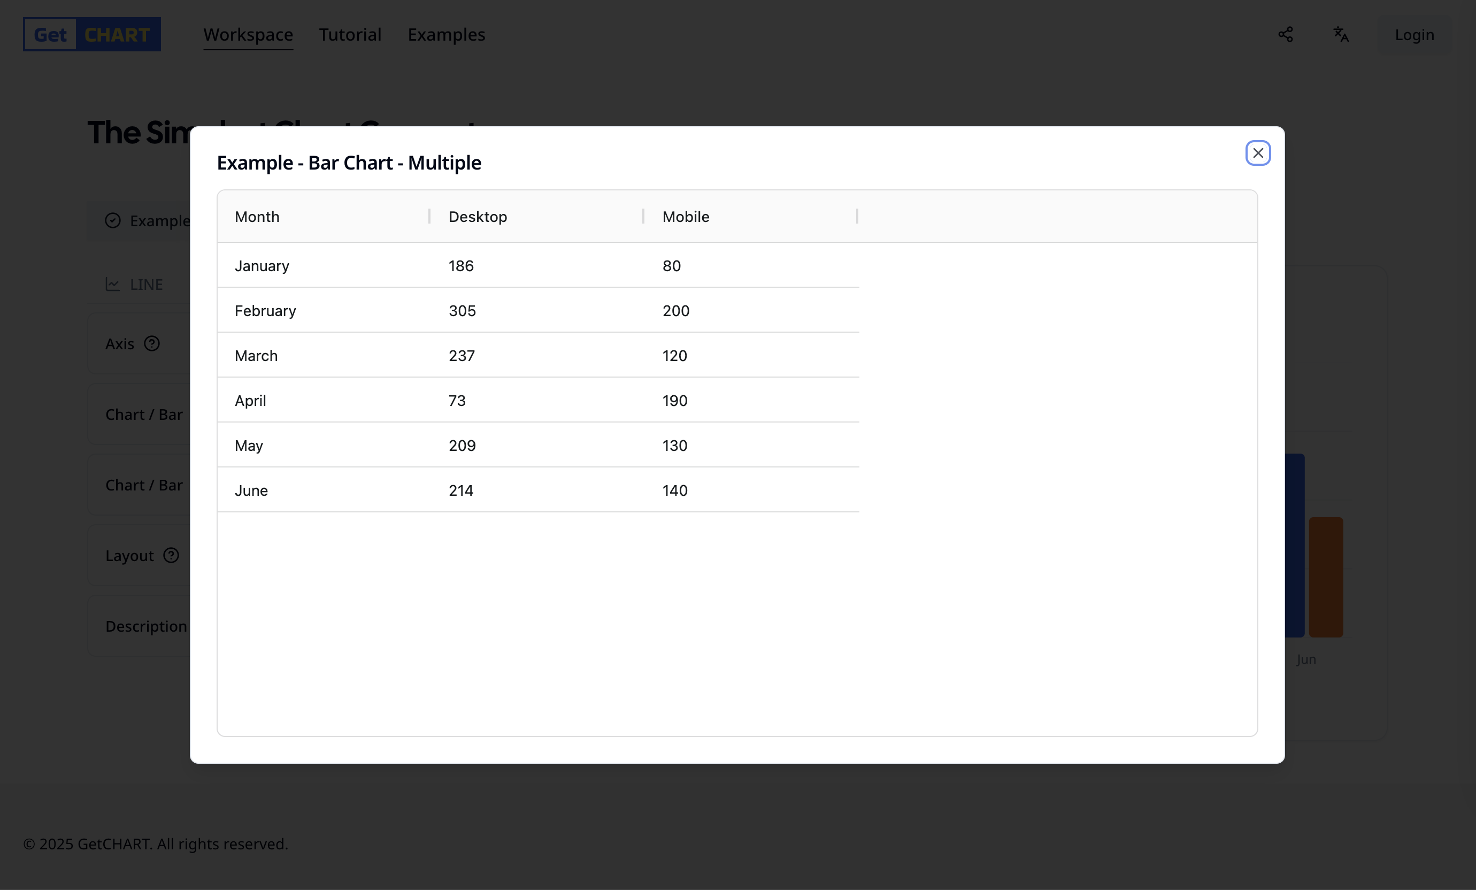Click Mobile value 130

pyautogui.click(x=752, y=445)
